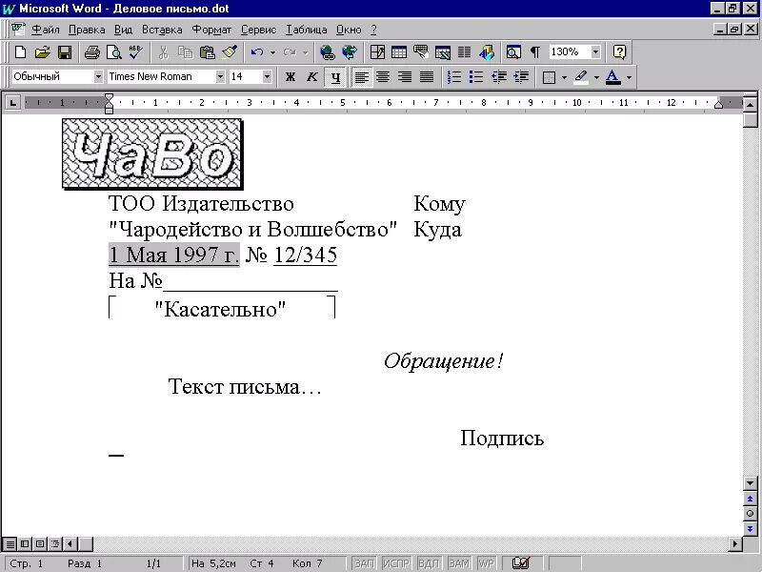Redo the action
The height and width of the screenshot is (572, 762).
(x=290, y=52)
